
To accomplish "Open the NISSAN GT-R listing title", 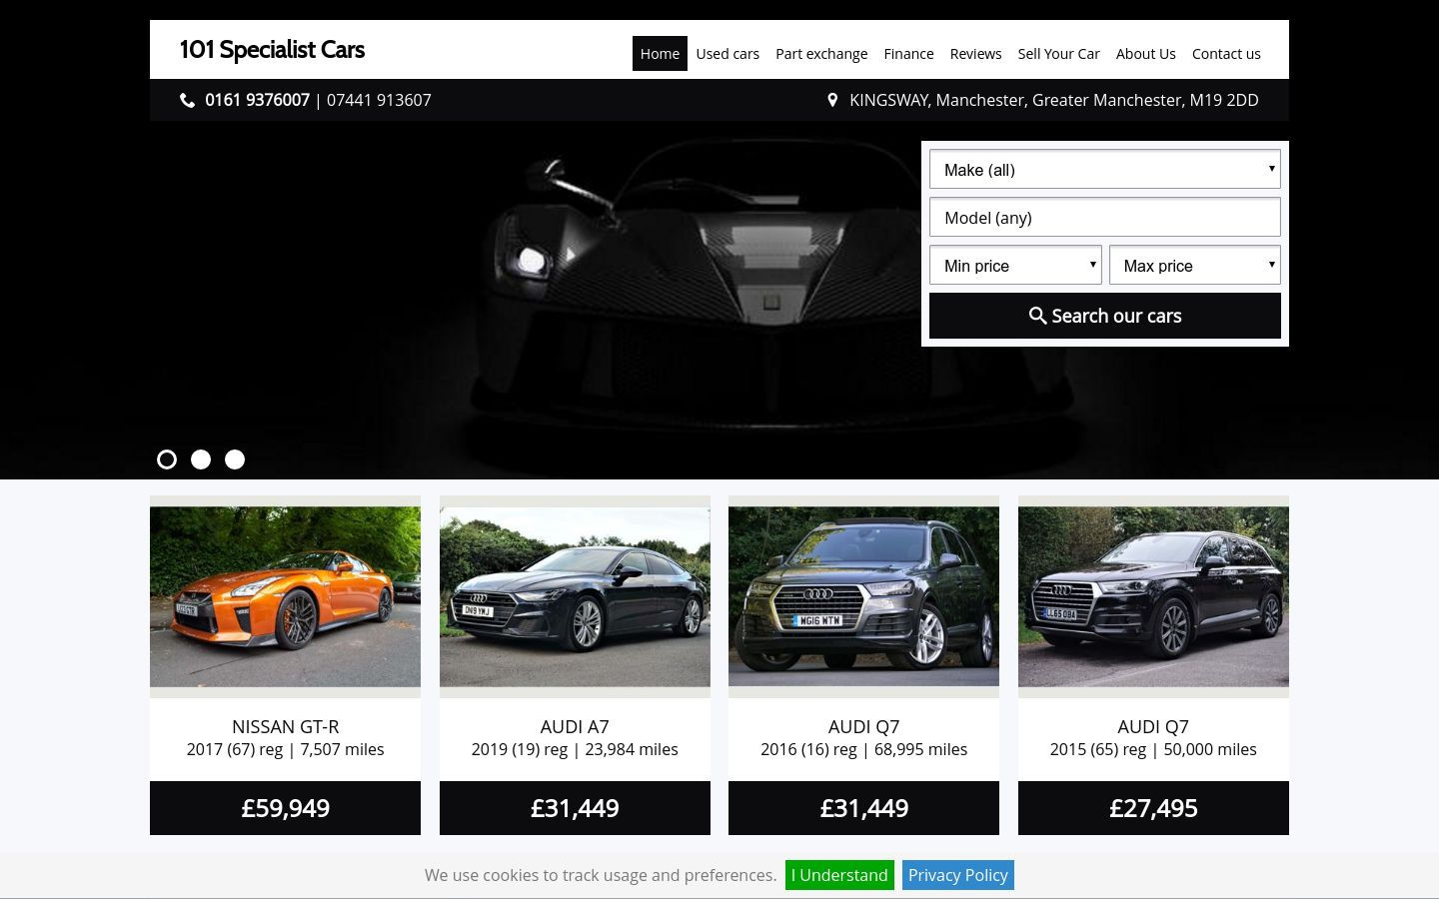I will click(285, 726).
